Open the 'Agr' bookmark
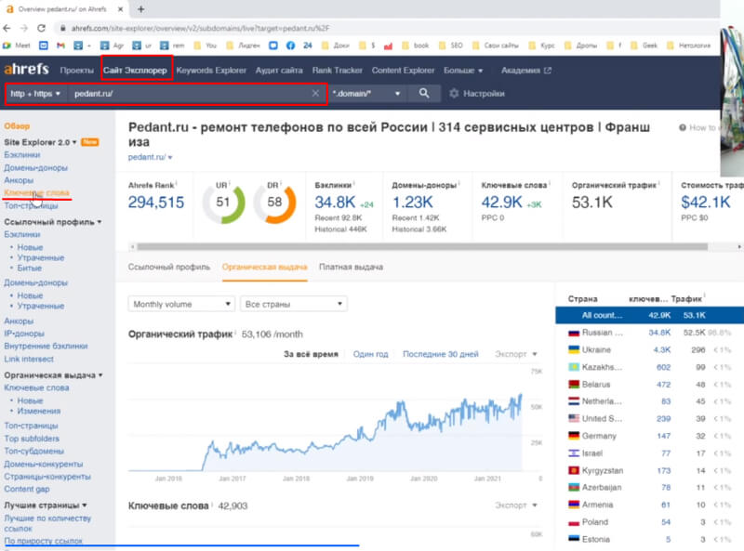This screenshot has height=551, width=744. click(x=112, y=46)
